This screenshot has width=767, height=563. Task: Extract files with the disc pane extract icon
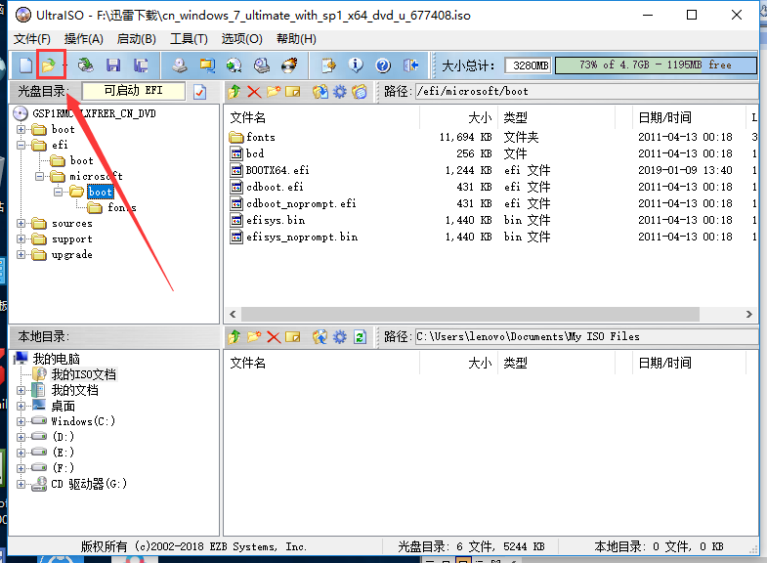pos(320,92)
